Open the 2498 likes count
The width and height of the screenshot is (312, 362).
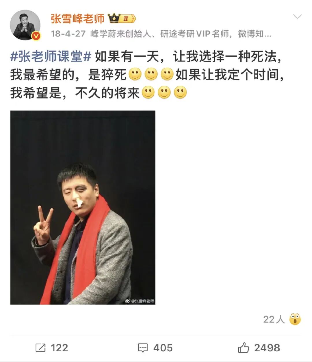(267, 348)
